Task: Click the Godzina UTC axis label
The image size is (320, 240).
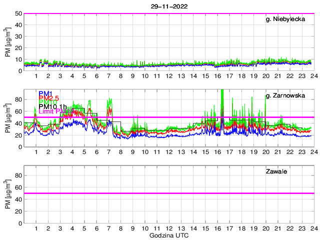Action: pyautogui.click(x=168, y=235)
